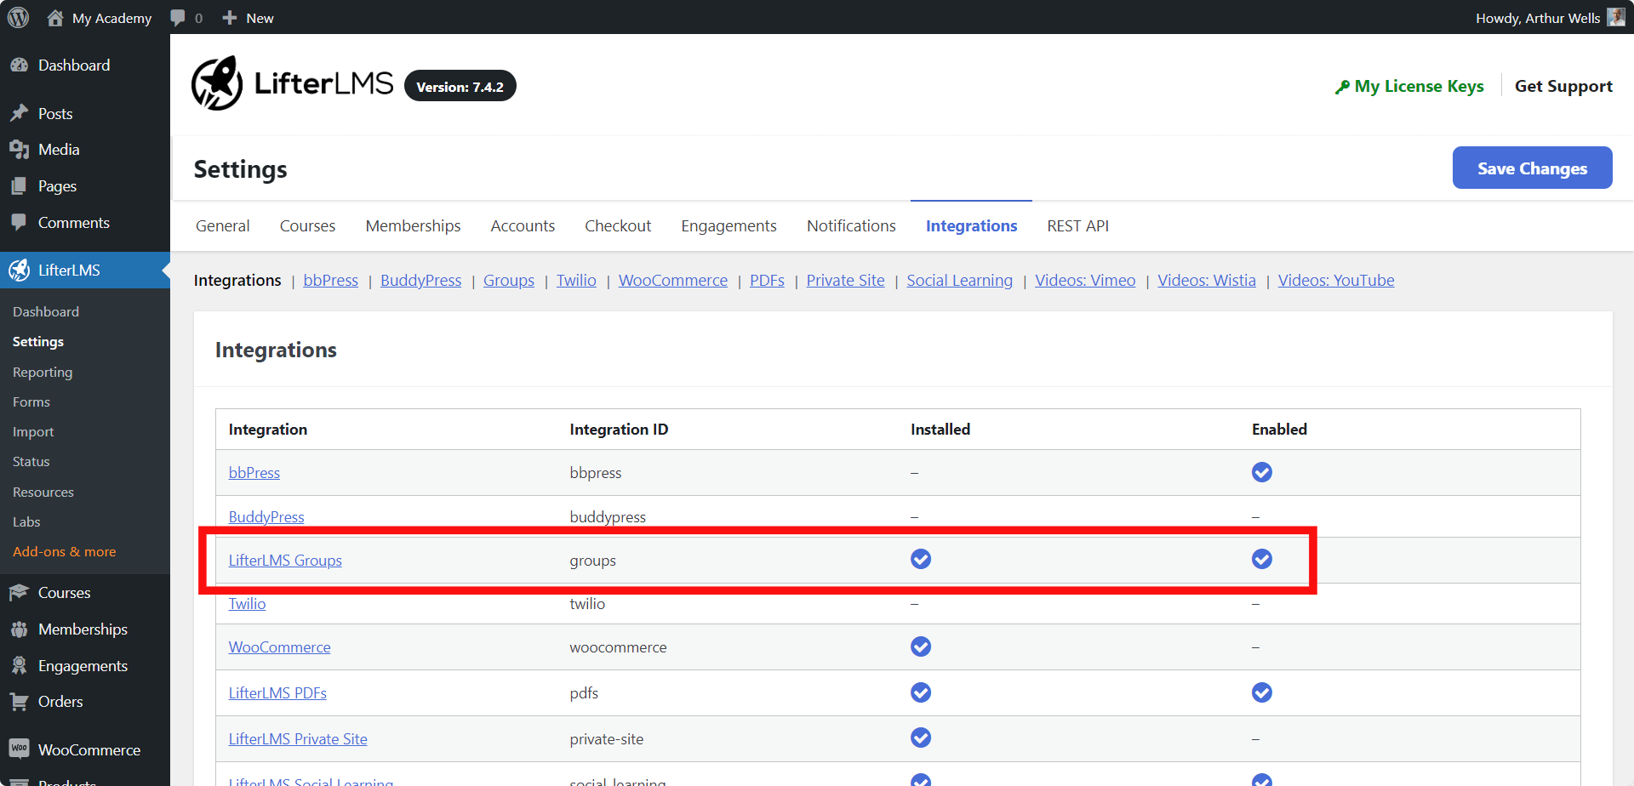
Task: Click LifterLMS PDFs installed checkmark
Action: click(x=921, y=692)
